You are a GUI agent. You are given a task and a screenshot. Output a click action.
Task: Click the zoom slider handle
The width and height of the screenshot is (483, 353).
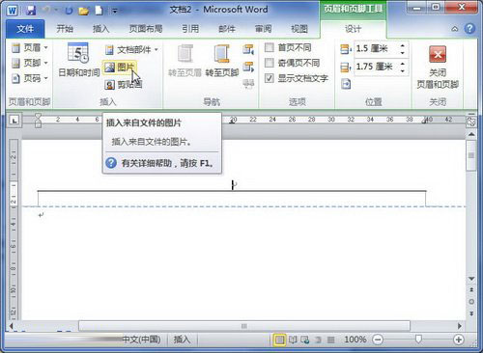[418, 339]
